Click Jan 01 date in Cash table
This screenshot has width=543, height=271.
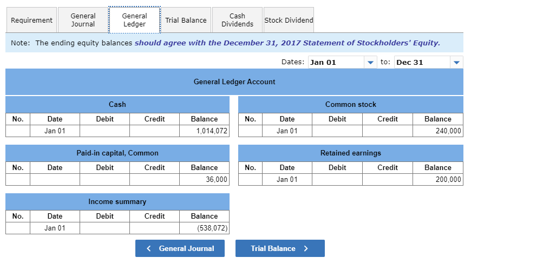pos(55,131)
